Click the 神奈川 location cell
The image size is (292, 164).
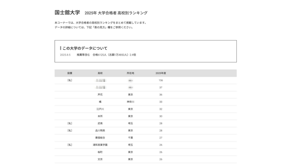[130, 102]
